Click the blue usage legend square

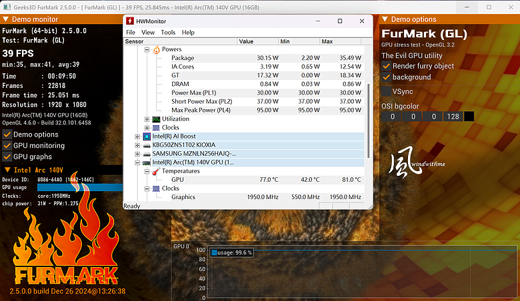(214, 252)
